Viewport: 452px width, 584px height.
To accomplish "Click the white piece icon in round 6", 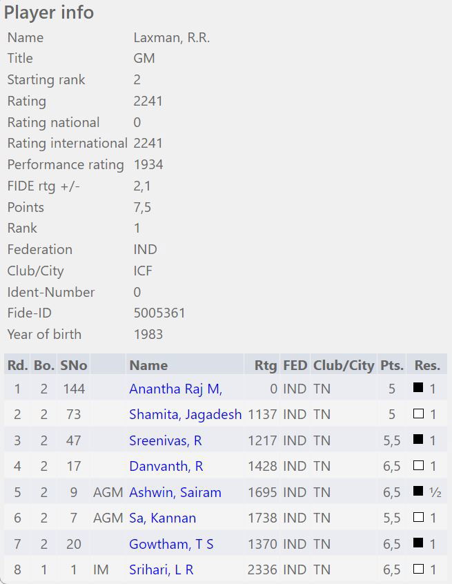I will [x=418, y=518].
